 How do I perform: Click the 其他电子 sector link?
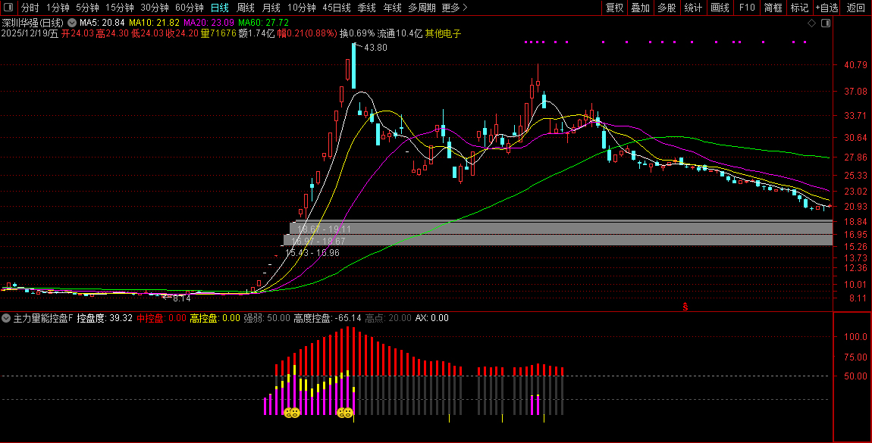click(443, 34)
